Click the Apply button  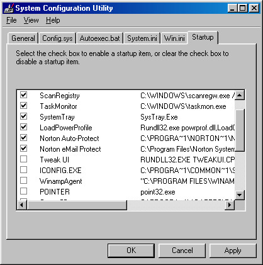[x=233, y=251]
